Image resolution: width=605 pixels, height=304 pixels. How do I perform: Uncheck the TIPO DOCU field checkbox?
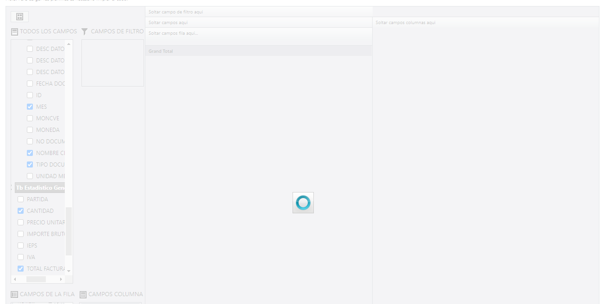tap(30, 165)
